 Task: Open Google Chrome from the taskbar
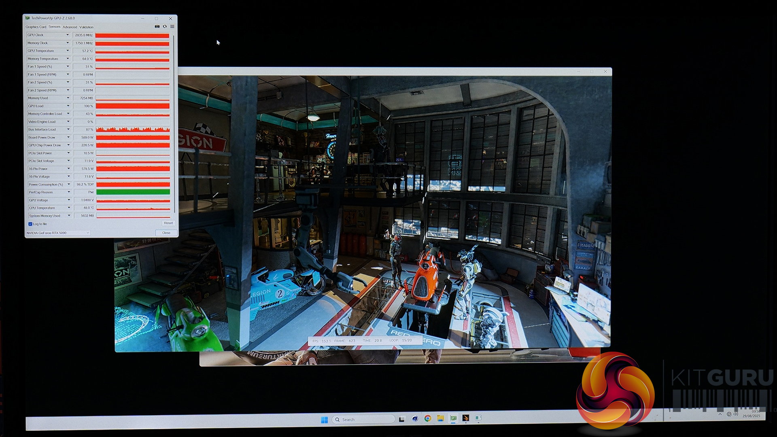pyautogui.click(x=427, y=418)
